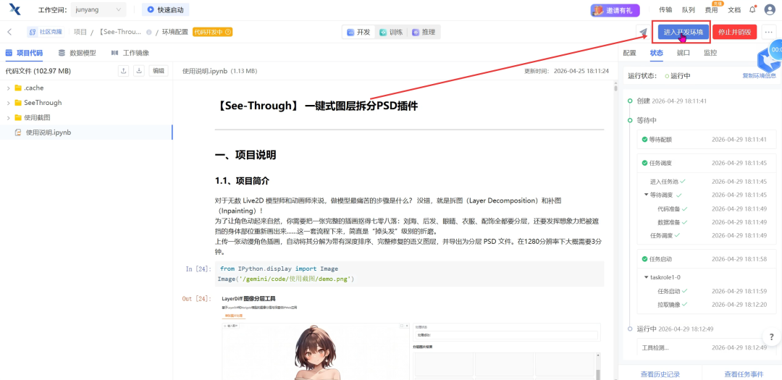Open the 文档 docs menu

click(734, 9)
